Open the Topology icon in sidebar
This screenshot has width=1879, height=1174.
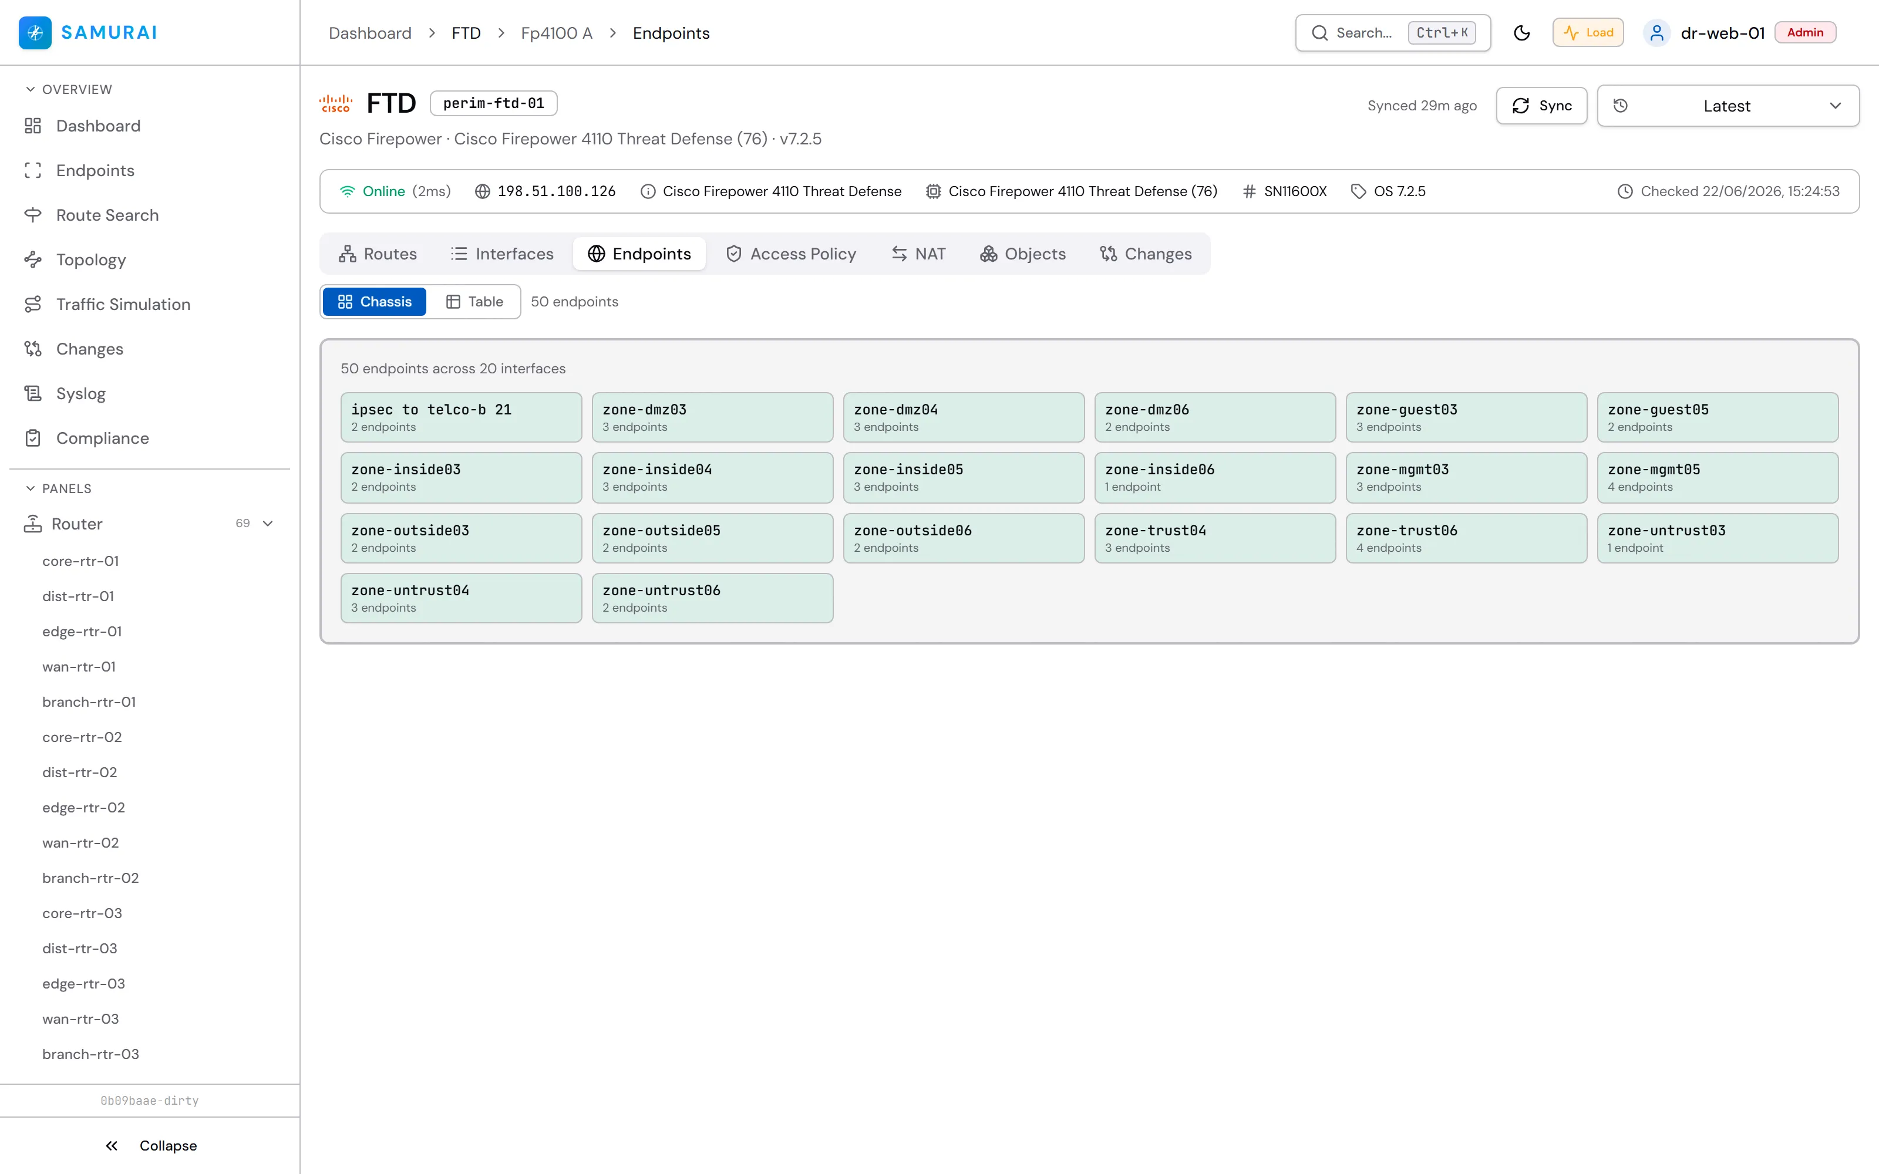(33, 260)
